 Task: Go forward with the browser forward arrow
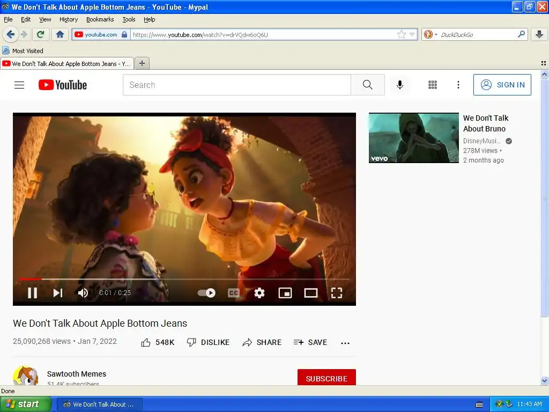coord(24,34)
